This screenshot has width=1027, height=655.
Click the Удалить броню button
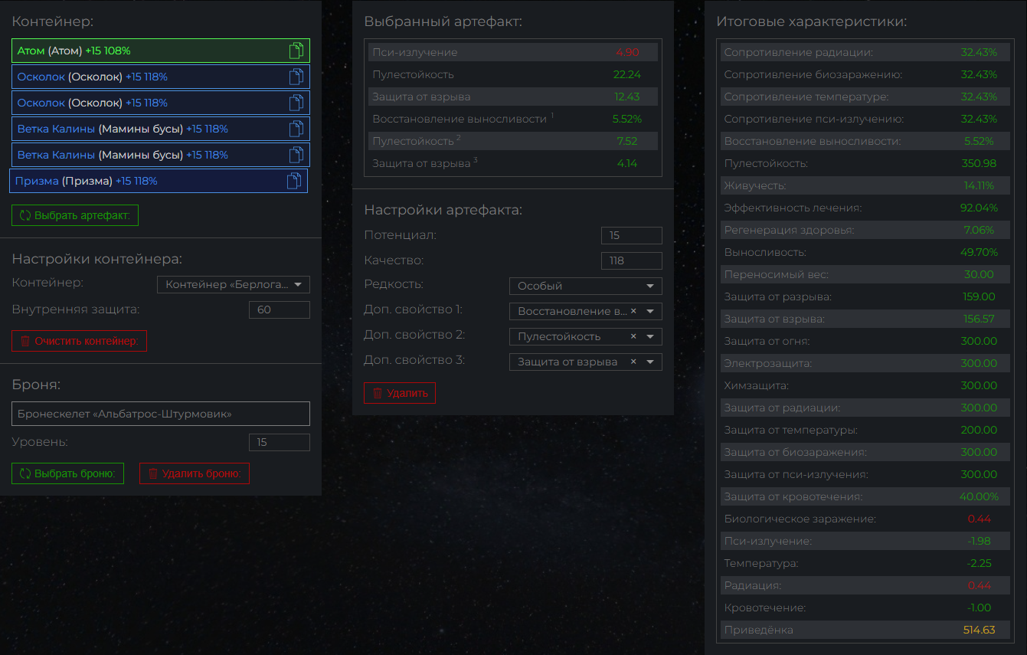(195, 473)
